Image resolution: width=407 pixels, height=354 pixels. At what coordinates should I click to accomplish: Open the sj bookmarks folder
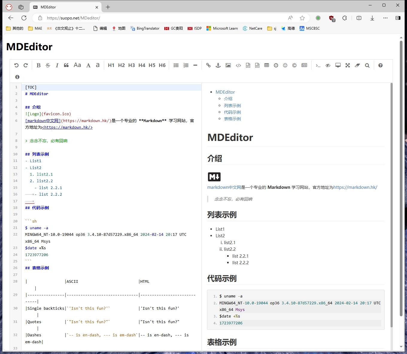tap(272, 28)
